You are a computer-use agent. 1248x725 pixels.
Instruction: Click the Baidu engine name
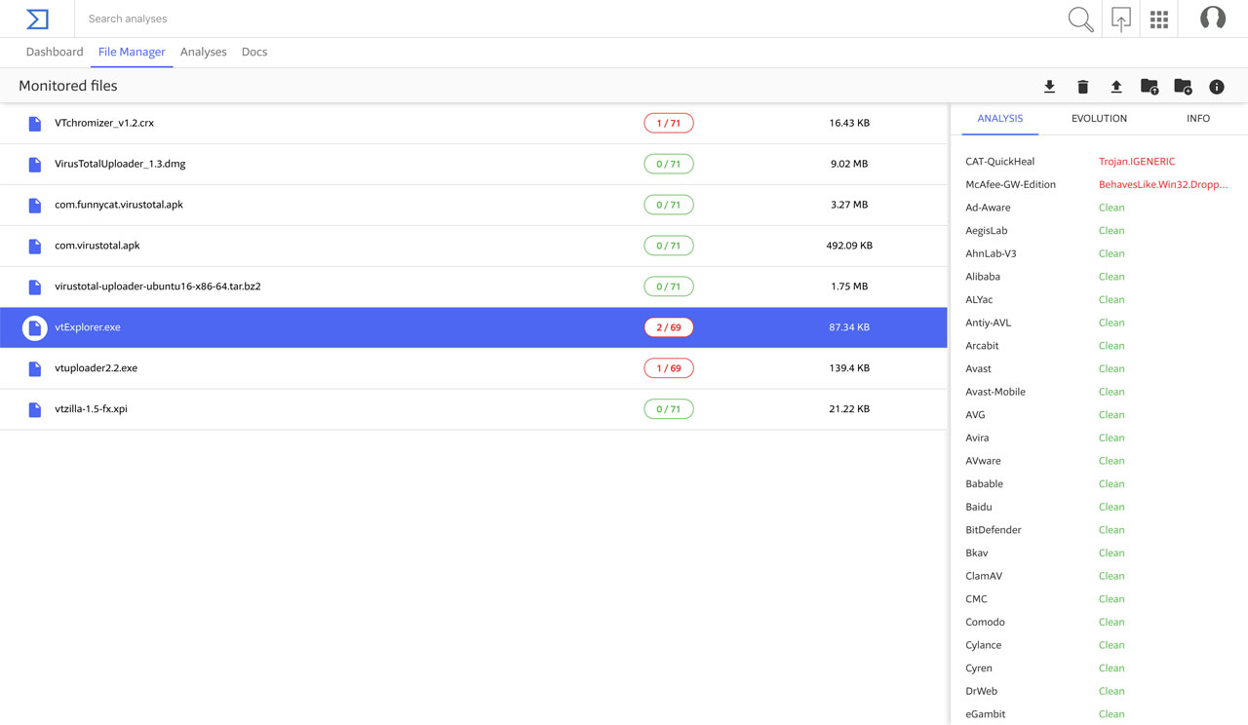pyautogui.click(x=979, y=507)
